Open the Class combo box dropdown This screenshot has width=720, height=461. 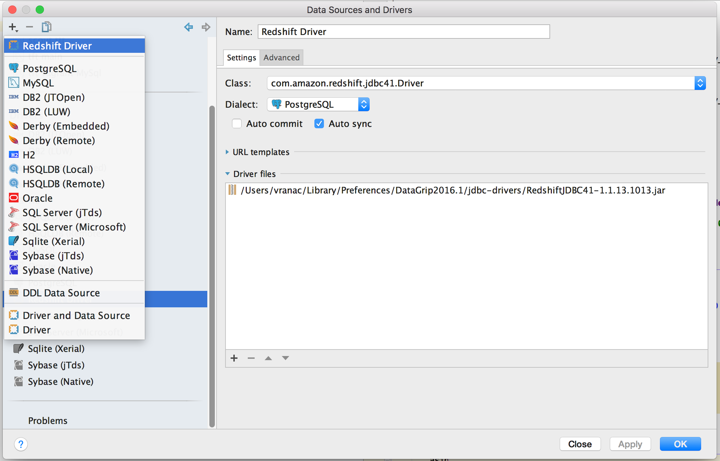[700, 83]
